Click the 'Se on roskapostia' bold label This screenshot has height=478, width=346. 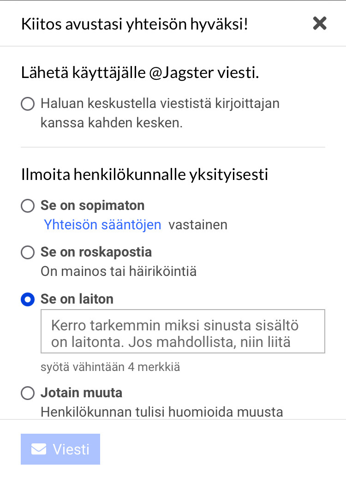(x=96, y=252)
